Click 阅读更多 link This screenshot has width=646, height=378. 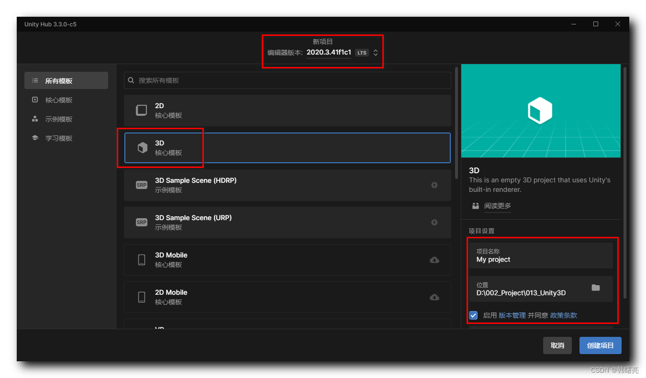[x=498, y=206]
